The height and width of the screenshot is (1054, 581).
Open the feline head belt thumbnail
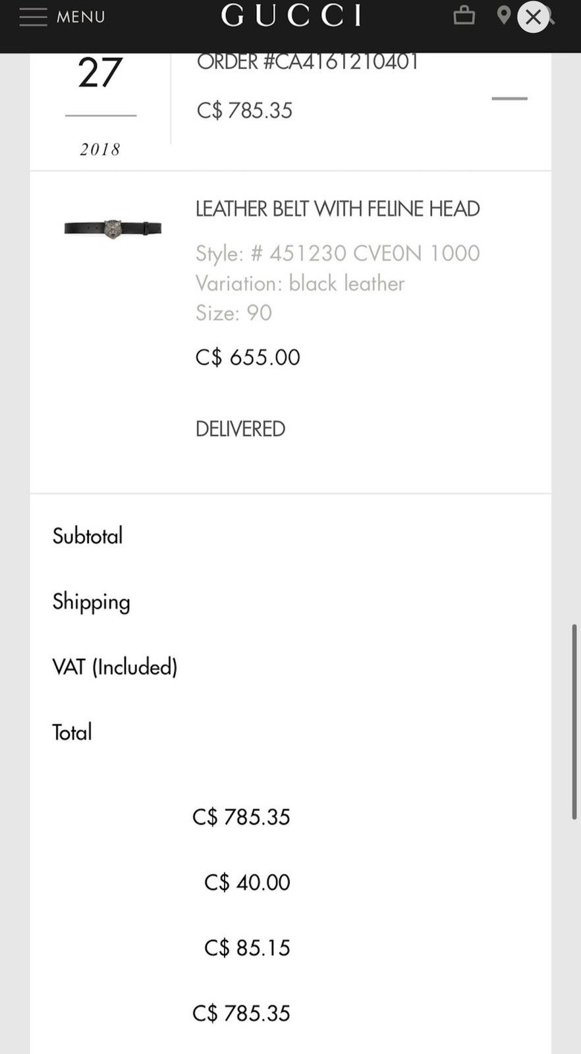click(x=113, y=229)
